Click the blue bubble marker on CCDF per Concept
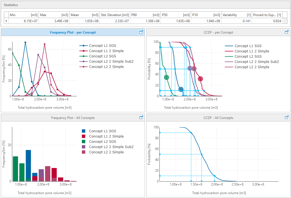 tap(181, 89)
